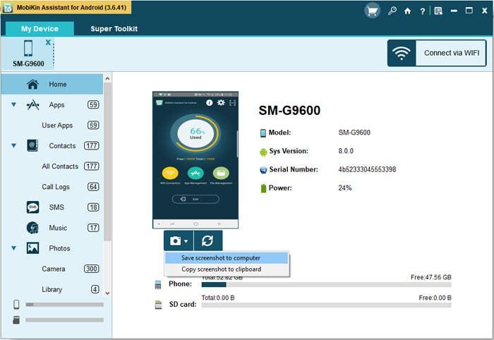Viewport: 494px width, 340px height.
Task: Open the help question mark icon
Action: (x=422, y=11)
